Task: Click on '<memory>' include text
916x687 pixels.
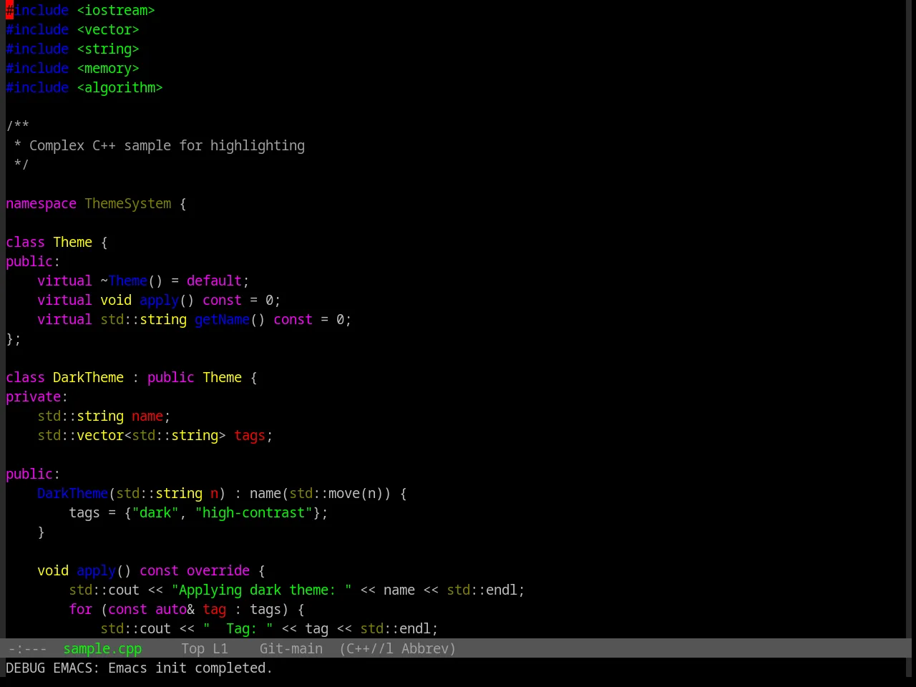Action: (x=108, y=68)
